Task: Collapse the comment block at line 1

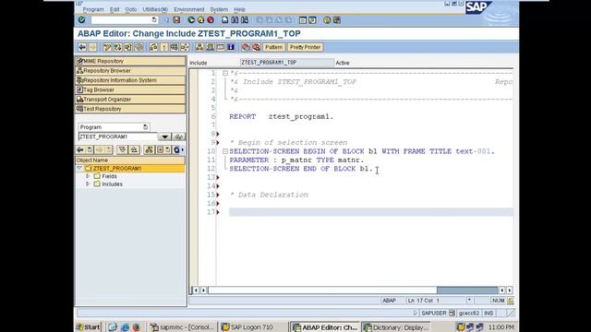Action: point(225,74)
